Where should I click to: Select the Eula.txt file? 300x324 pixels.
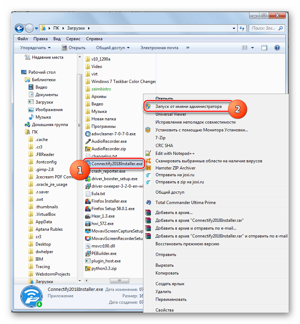click(98, 194)
